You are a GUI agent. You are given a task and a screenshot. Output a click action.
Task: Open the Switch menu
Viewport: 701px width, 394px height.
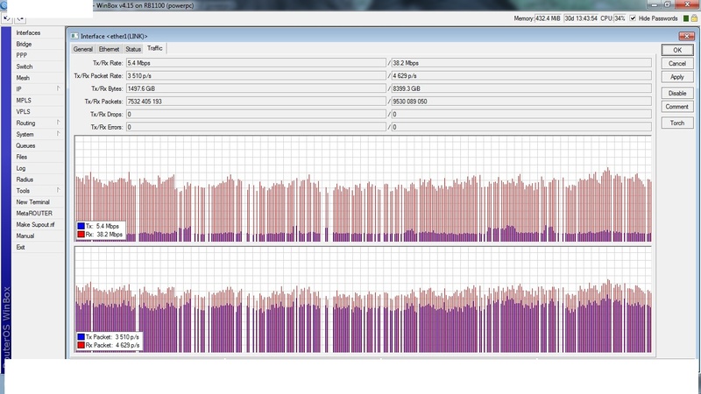[25, 67]
